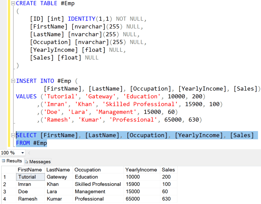Click the YearlyIncome column header
The height and width of the screenshot is (204, 261).
click(141, 170)
